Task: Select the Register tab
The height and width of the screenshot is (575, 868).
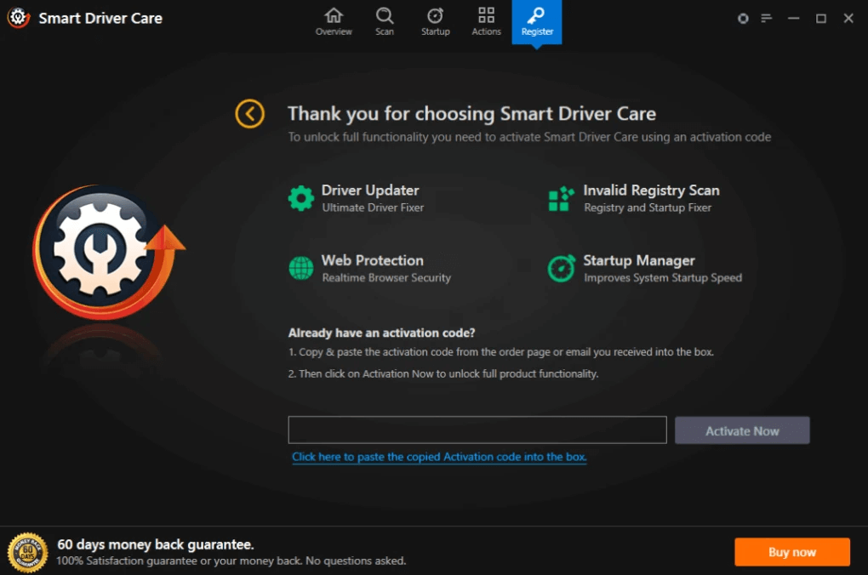Action: [537, 22]
